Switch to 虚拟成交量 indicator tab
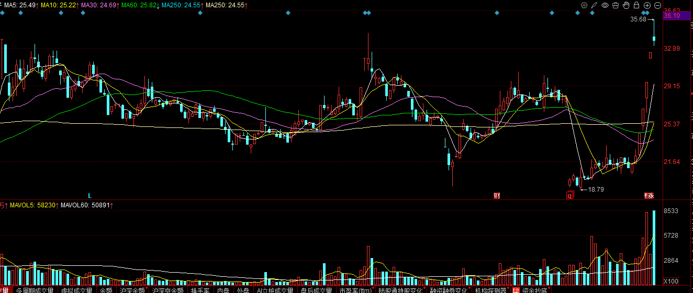Image resolution: width=693 pixels, height=293 pixels. pos(76,290)
